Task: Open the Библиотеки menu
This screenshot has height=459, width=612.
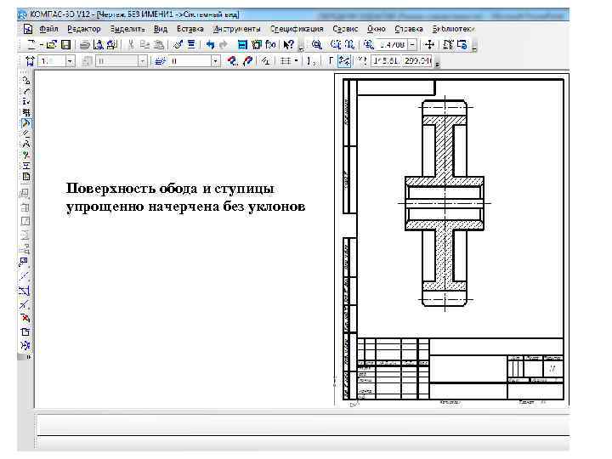Action: (454, 29)
